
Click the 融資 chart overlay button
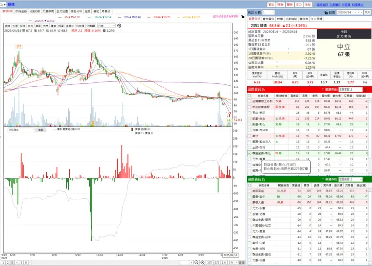[38, 26]
